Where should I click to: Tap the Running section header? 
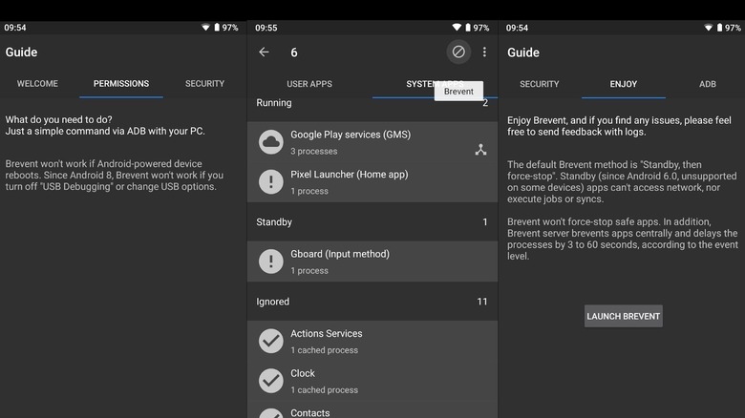372,103
